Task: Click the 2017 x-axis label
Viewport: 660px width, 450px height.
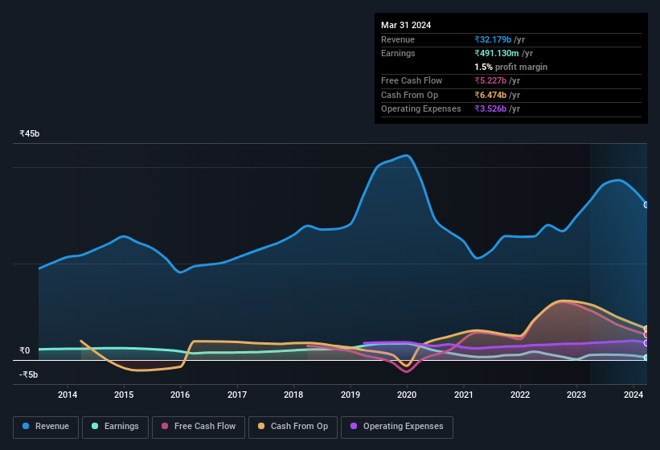Action: click(237, 395)
